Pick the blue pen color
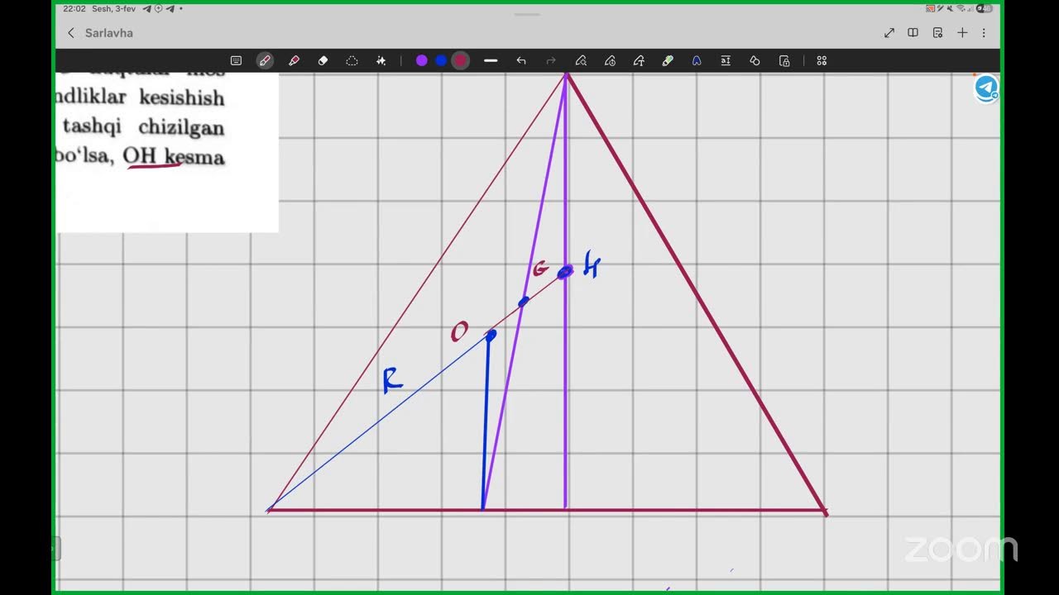The height and width of the screenshot is (595, 1059). 441,60
